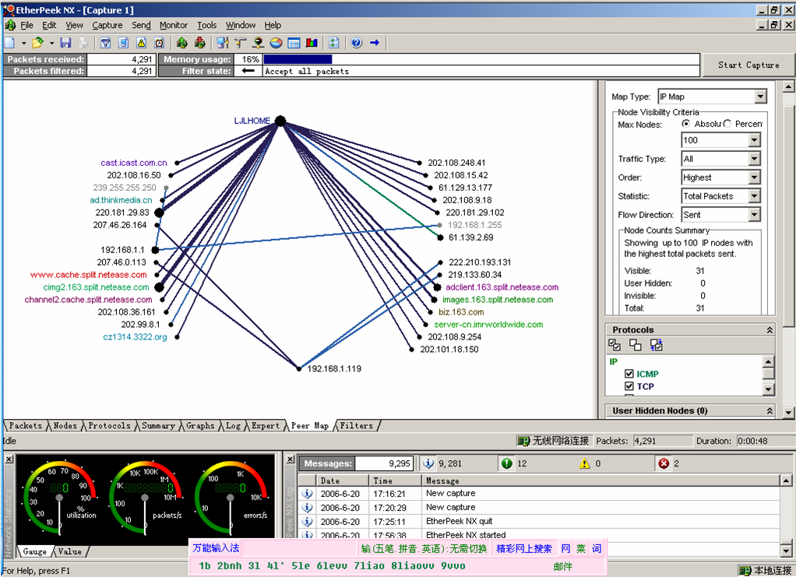
Task: Select the Percent max nodes radio button
Action: (x=727, y=124)
